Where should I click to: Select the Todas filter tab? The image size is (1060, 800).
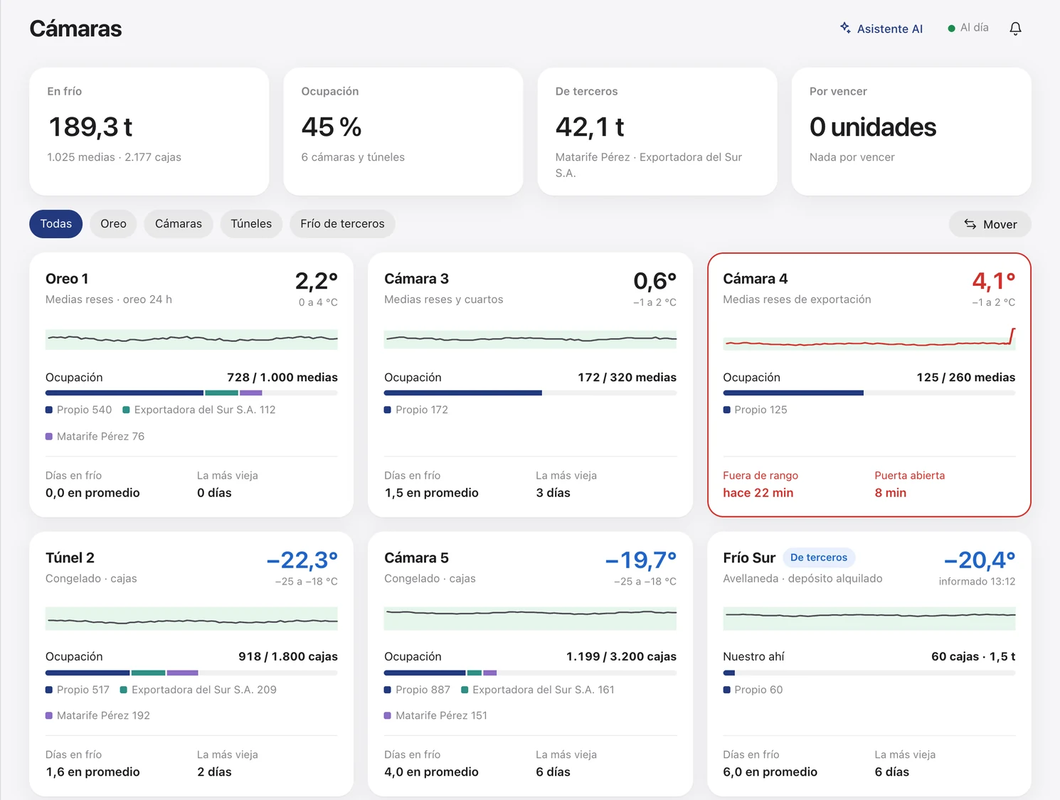coord(56,224)
